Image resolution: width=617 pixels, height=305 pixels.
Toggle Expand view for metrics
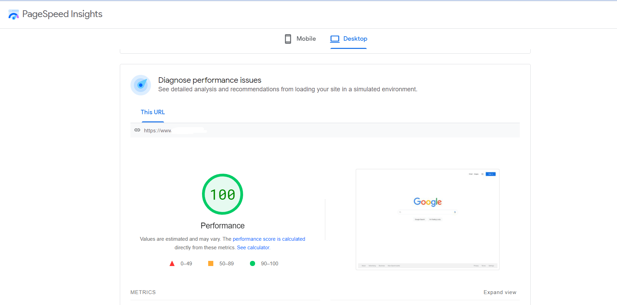click(x=500, y=292)
